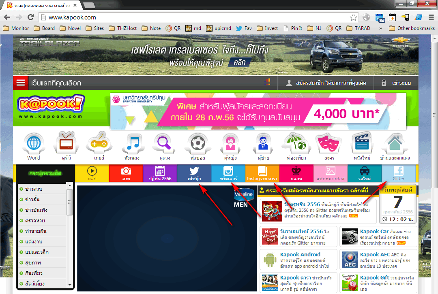Screen dimensions: 438x294
Task: Open the Kapook Android link
Action: (x=300, y=254)
